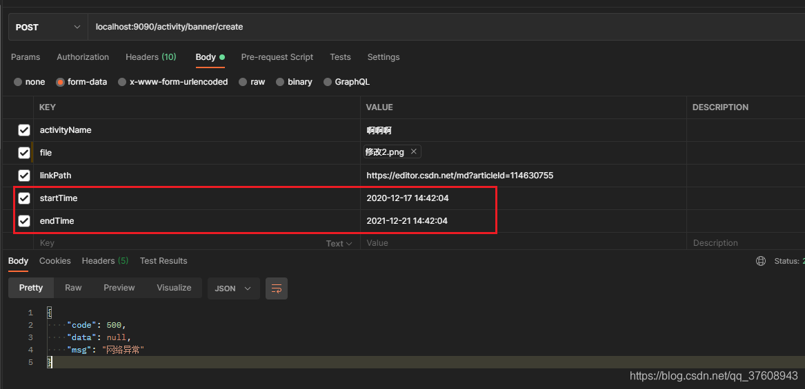
Task: Select the form-data radio option
Action: (x=81, y=82)
